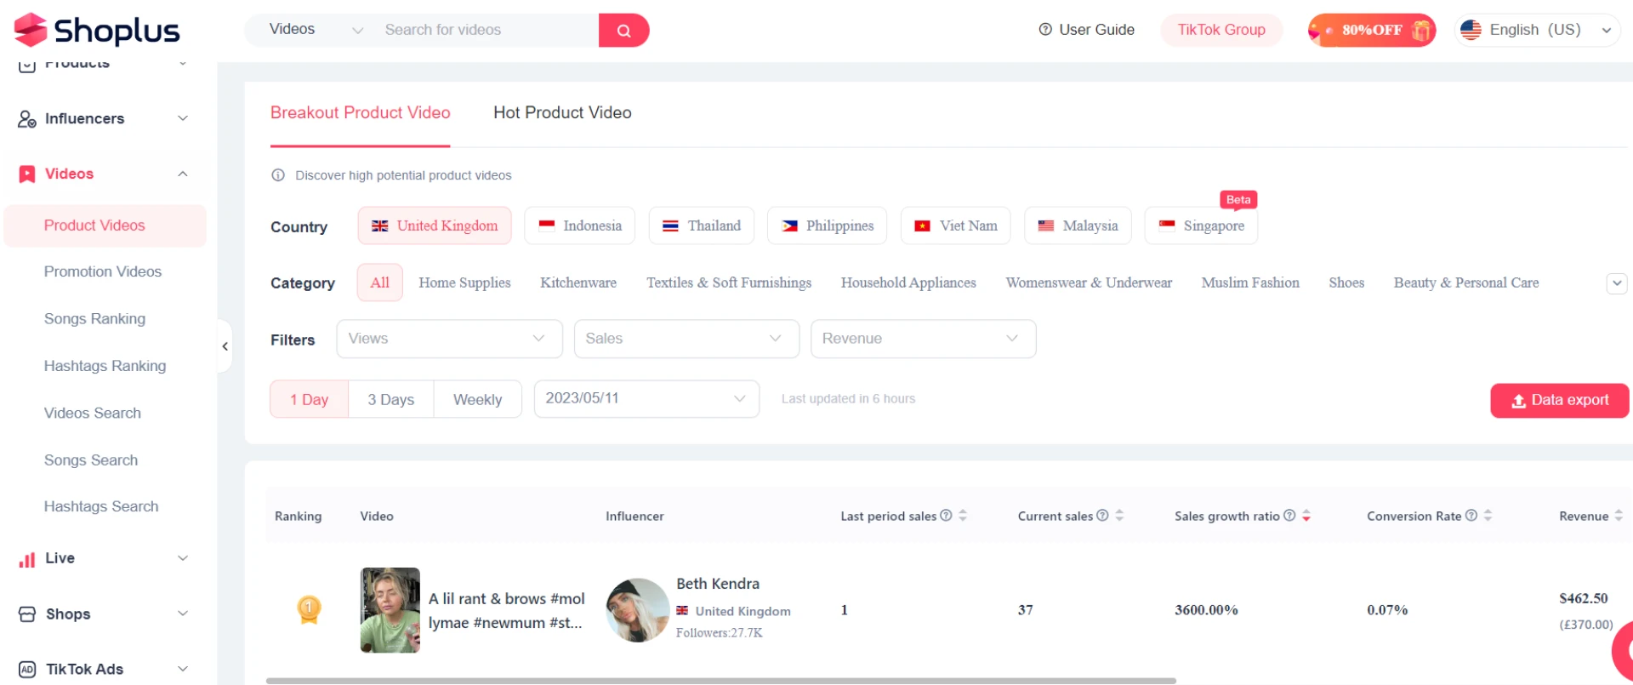Select the 3 Days time period
Screen dimensions: 1633x685
(390, 400)
